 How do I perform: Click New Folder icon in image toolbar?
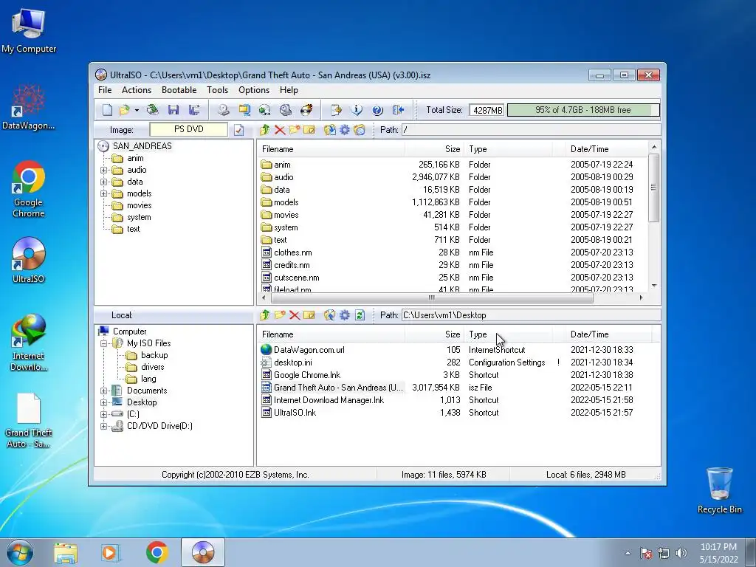tap(295, 130)
